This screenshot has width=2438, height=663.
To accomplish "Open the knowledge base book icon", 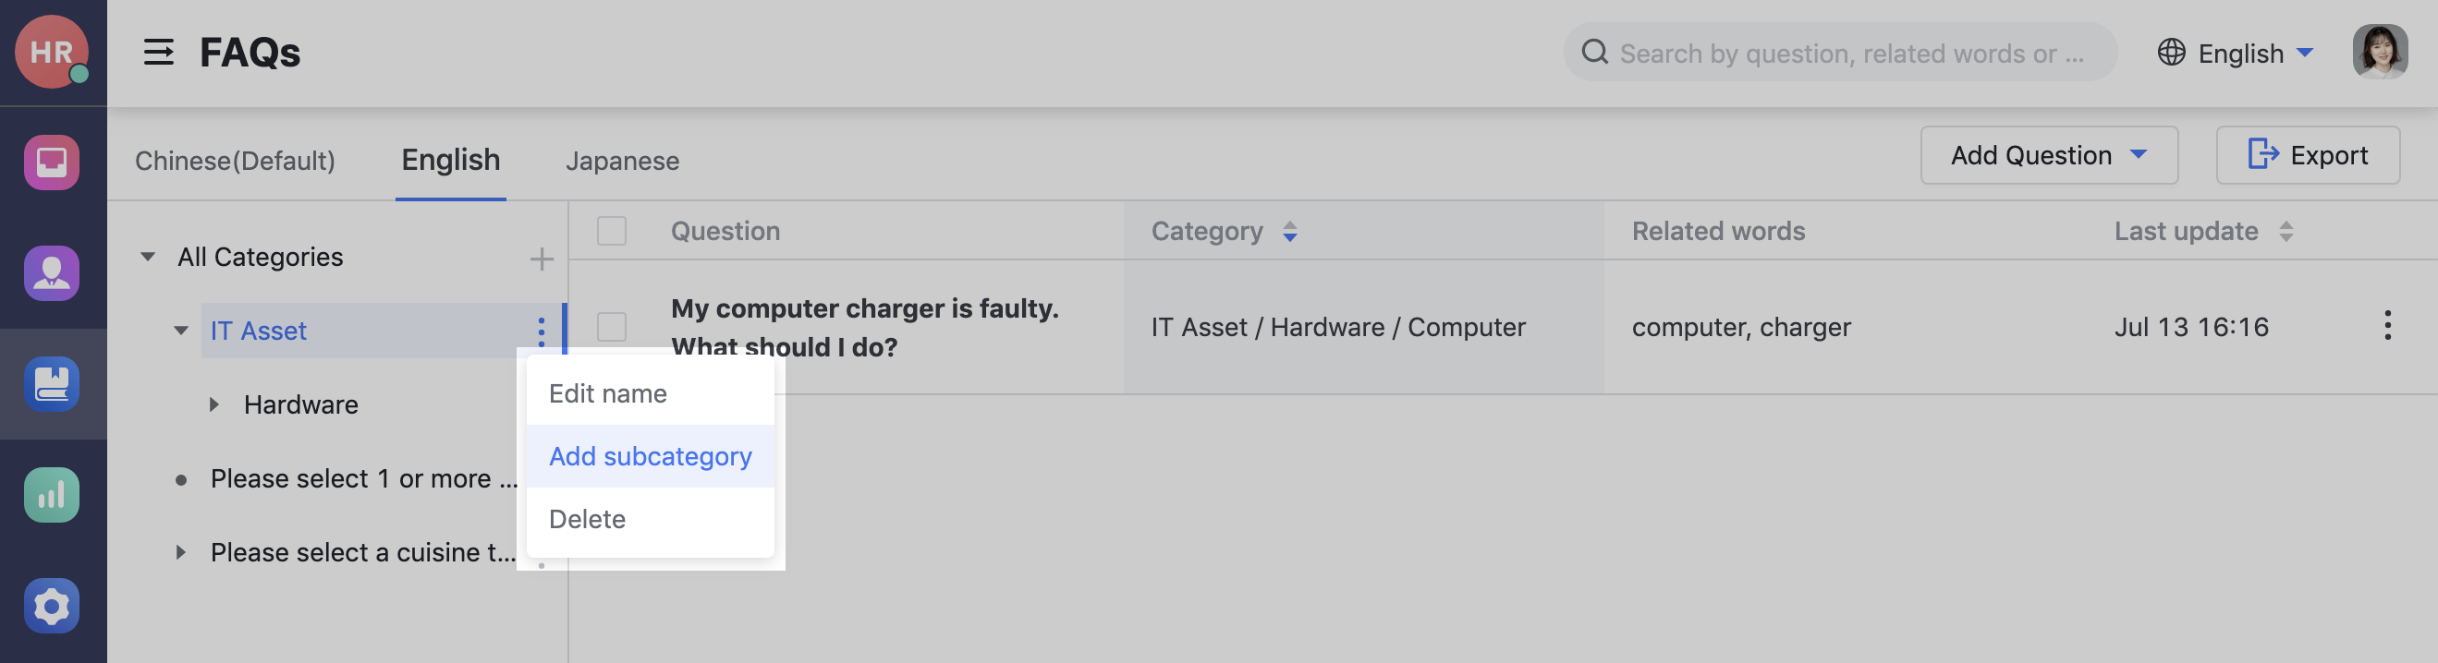I will point(52,384).
